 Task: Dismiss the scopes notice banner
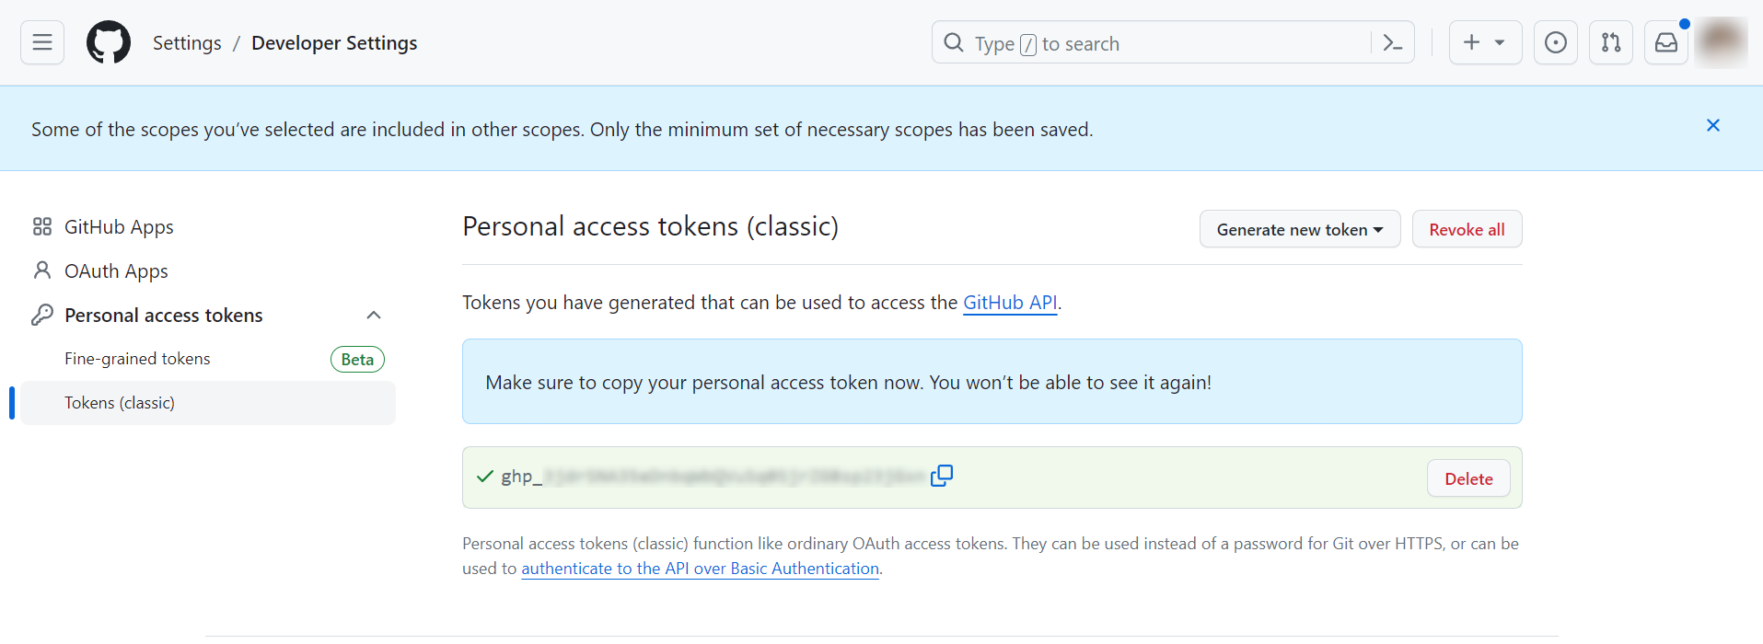1712,126
